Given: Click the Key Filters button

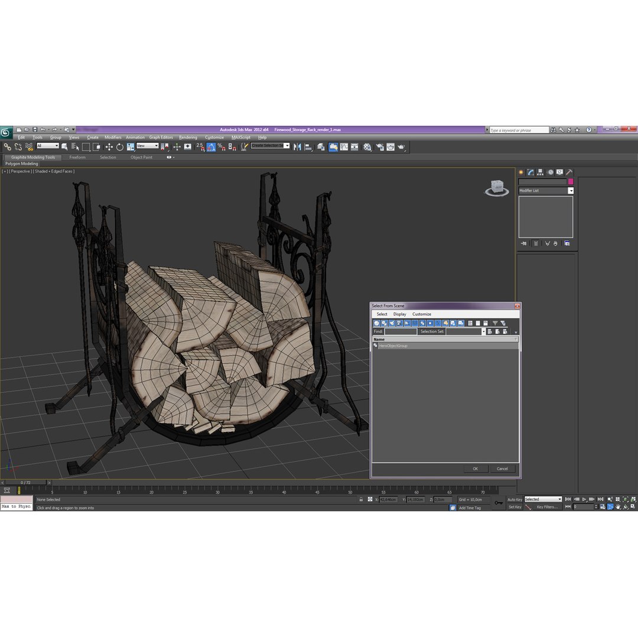Looking at the screenshot, I should coord(547,507).
